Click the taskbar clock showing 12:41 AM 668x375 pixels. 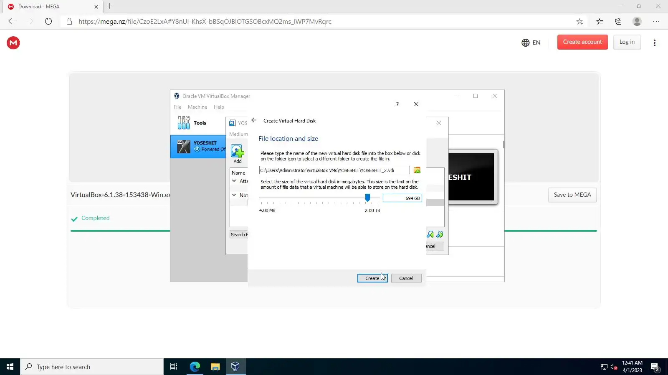(632, 367)
